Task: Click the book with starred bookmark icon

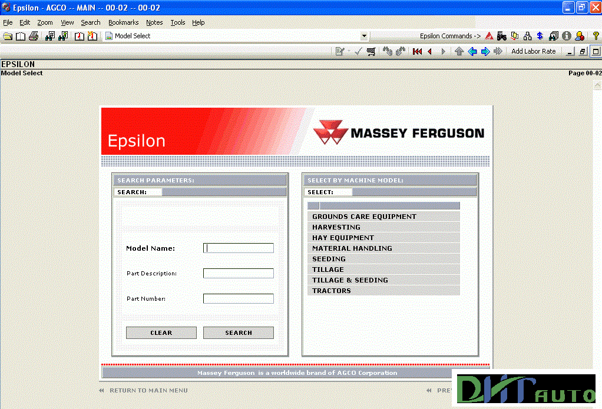Action: pyautogui.click(x=92, y=36)
